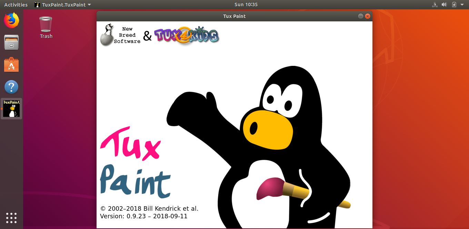Expand the system menu arrow
This screenshot has height=229, width=469.
pos(462,5)
